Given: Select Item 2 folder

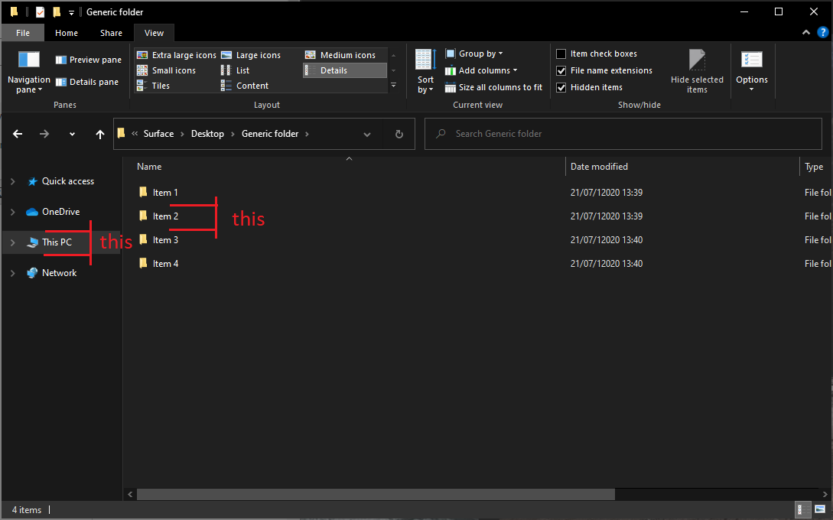Looking at the screenshot, I should (x=165, y=216).
